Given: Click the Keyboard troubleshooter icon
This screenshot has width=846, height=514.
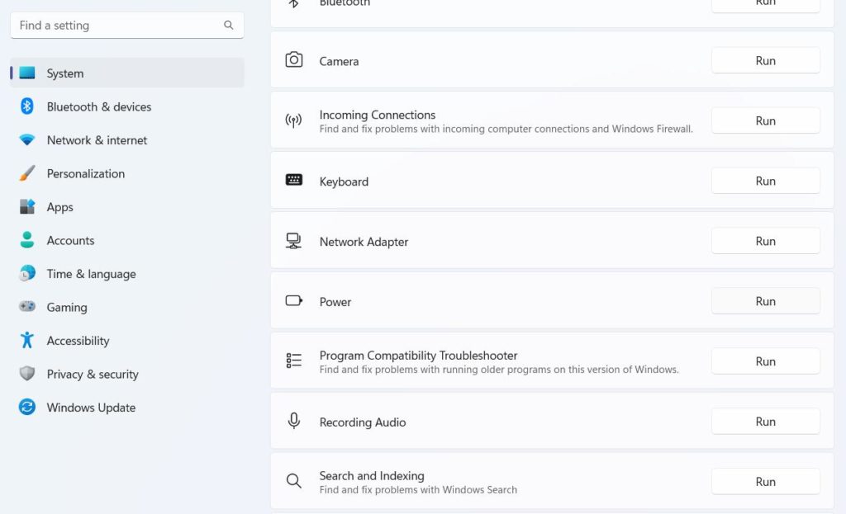Looking at the screenshot, I should coord(294,180).
